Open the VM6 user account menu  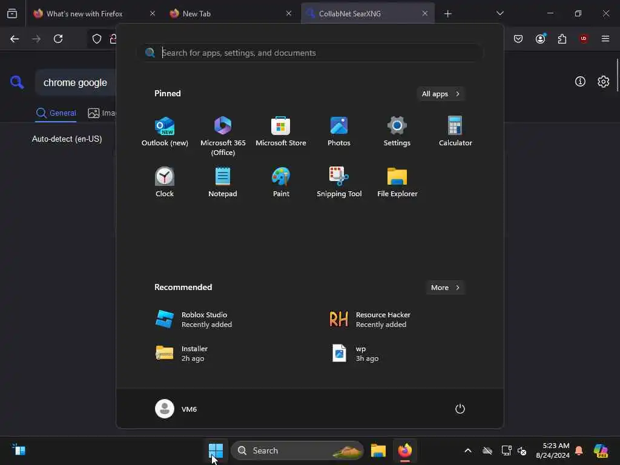176,409
